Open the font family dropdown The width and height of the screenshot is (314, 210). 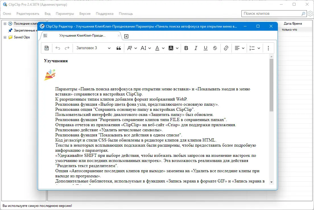(132, 48)
